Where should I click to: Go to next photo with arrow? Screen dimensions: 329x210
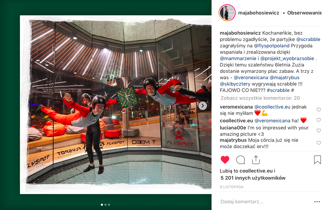coord(202,106)
